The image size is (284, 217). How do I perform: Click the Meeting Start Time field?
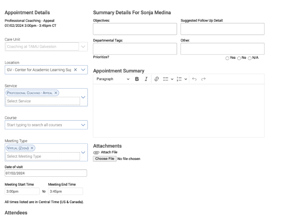pos(22,191)
